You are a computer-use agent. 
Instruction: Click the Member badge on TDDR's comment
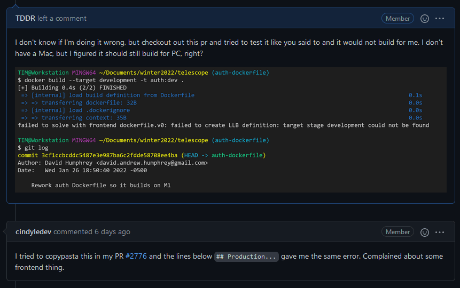pyautogui.click(x=397, y=19)
